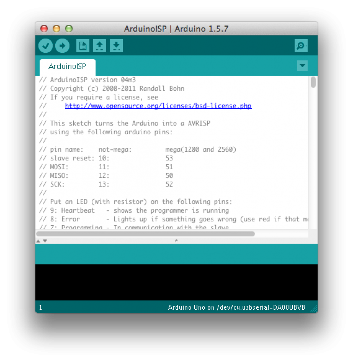Close the window with the red button

click(x=44, y=29)
